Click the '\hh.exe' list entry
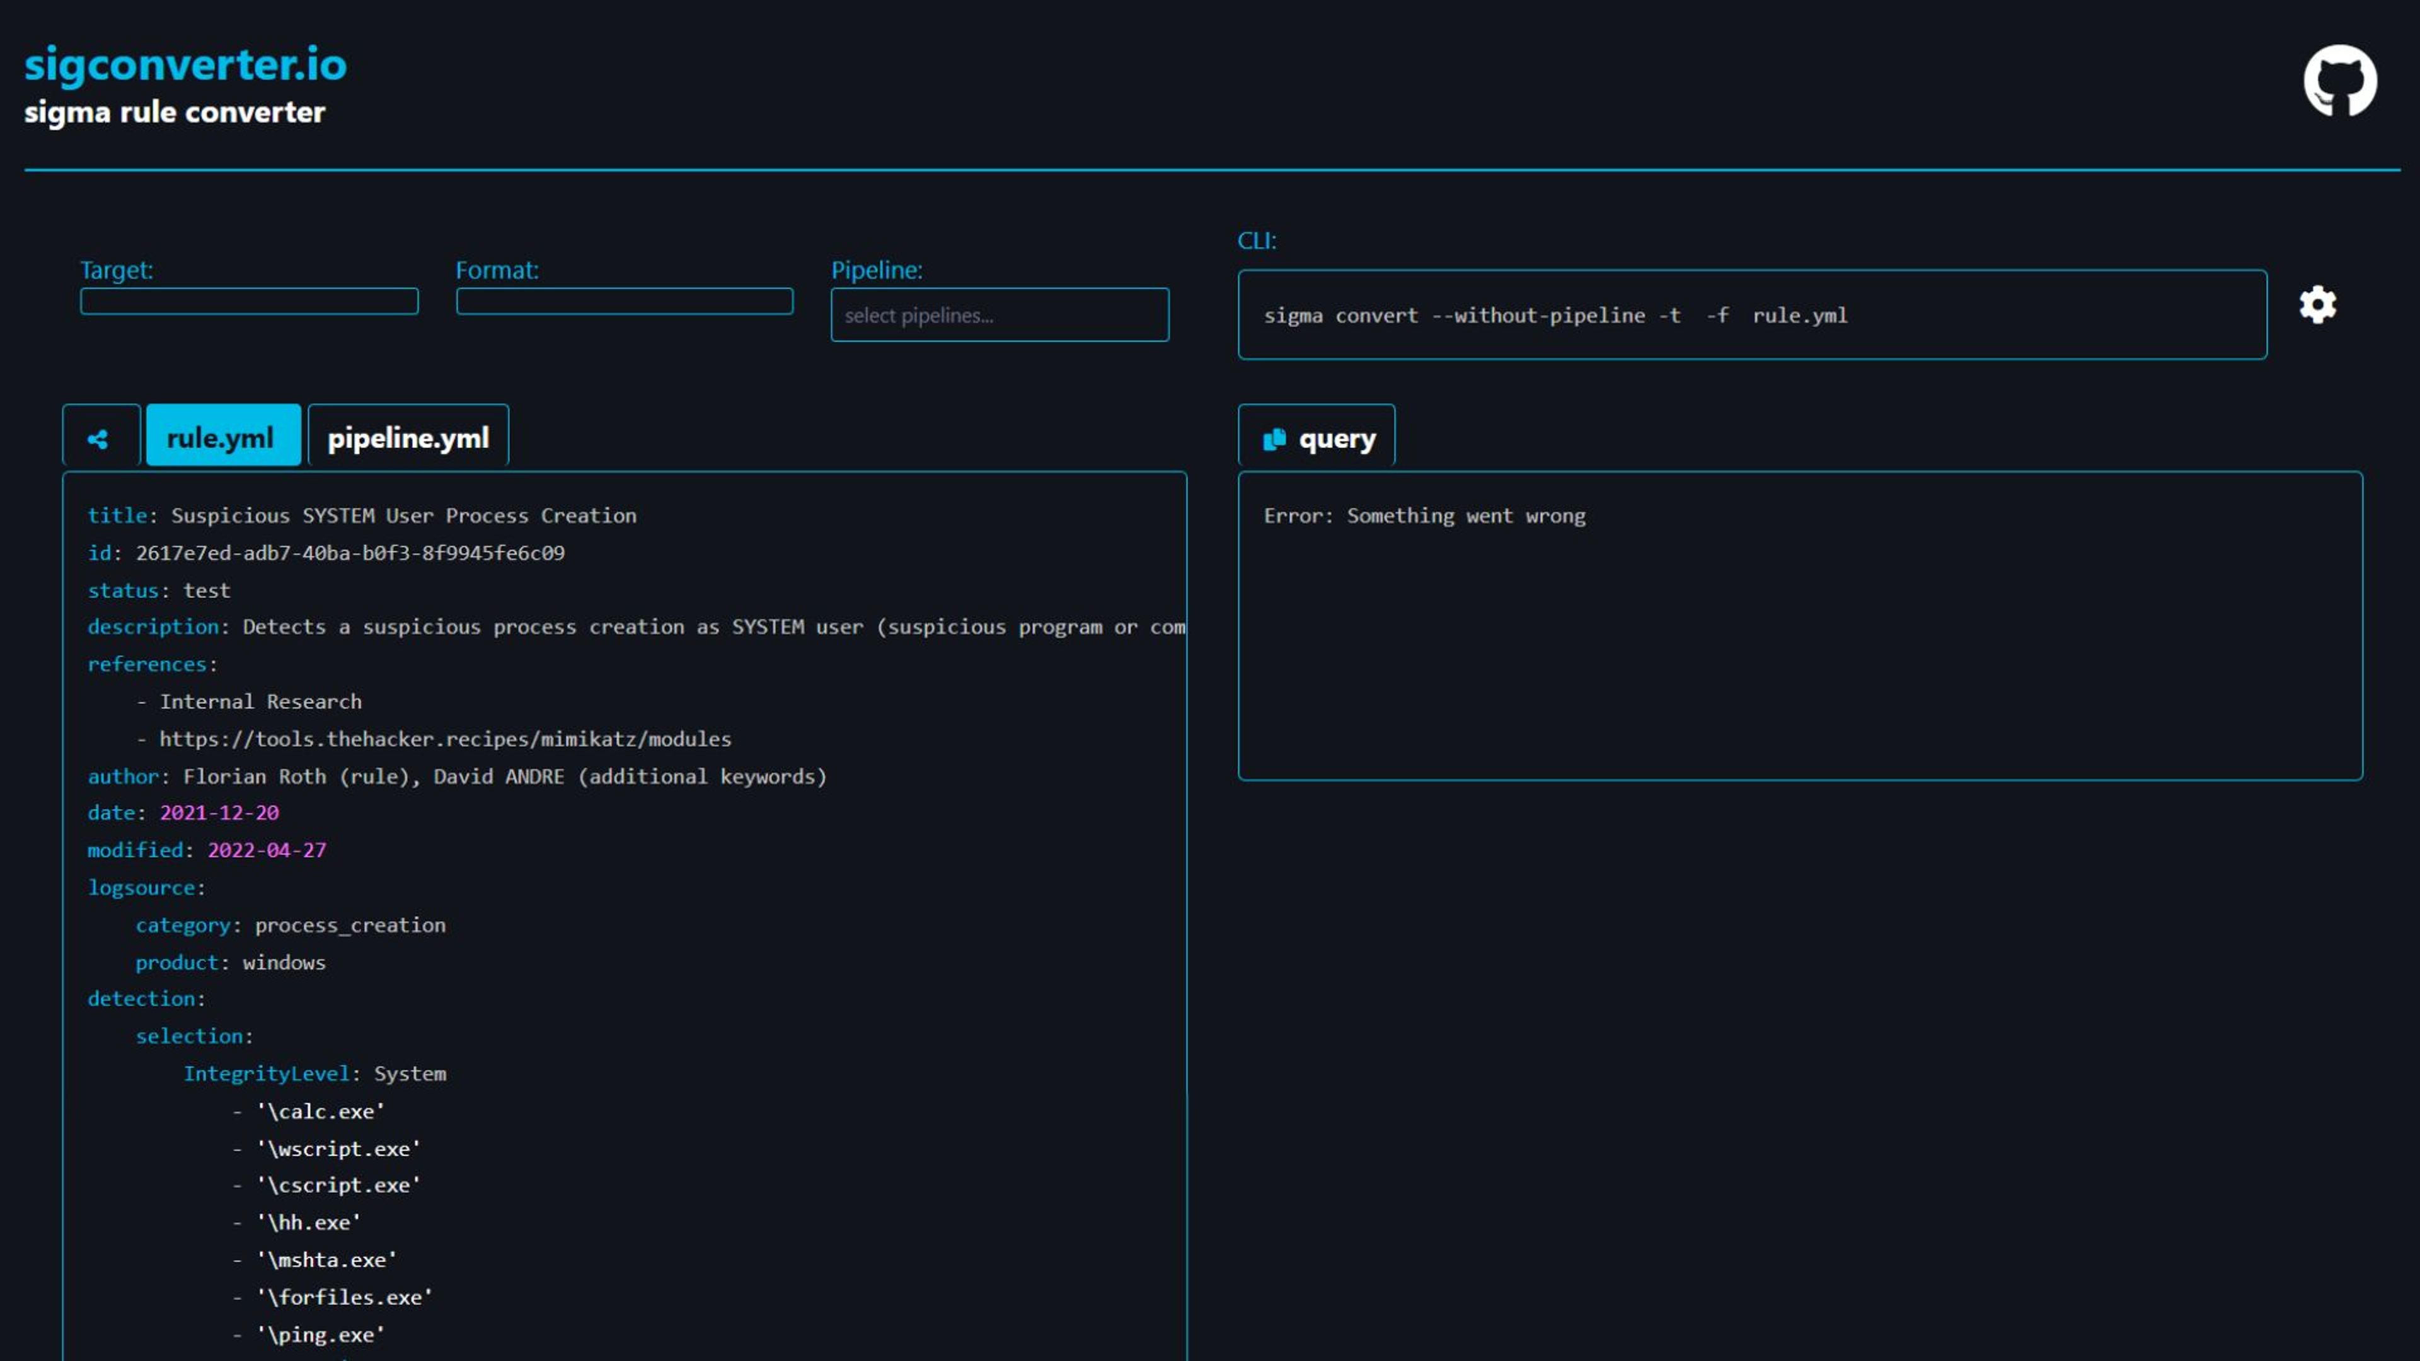This screenshot has height=1361, width=2420. click(x=297, y=1224)
